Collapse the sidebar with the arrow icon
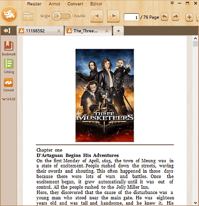Image resolution: width=199 pixels, height=206 pixels. pos(7,31)
